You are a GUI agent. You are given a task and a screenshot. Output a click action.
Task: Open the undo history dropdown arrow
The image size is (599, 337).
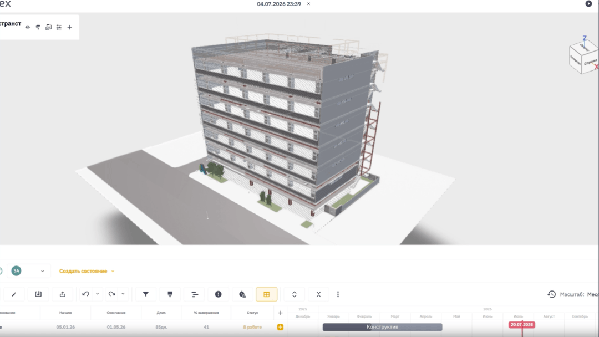(x=98, y=294)
